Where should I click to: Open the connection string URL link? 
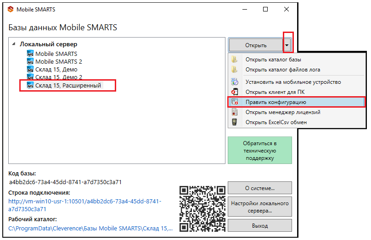point(84,205)
